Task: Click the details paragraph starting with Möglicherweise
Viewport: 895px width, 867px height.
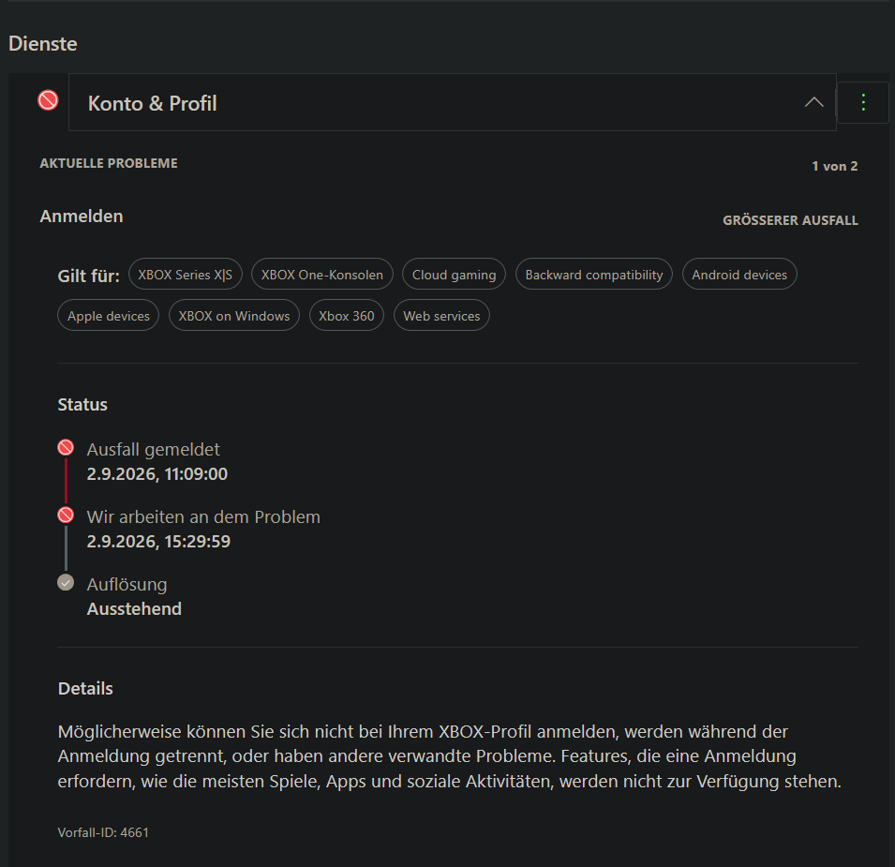Action: pos(449,756)
